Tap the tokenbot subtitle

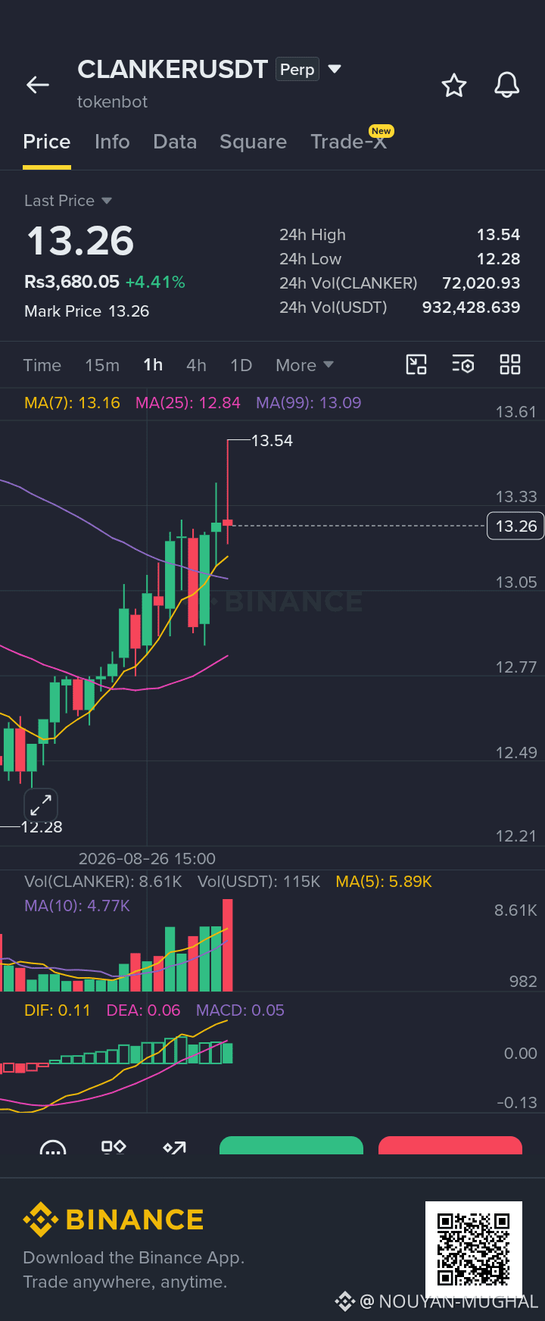click(112, 101)
